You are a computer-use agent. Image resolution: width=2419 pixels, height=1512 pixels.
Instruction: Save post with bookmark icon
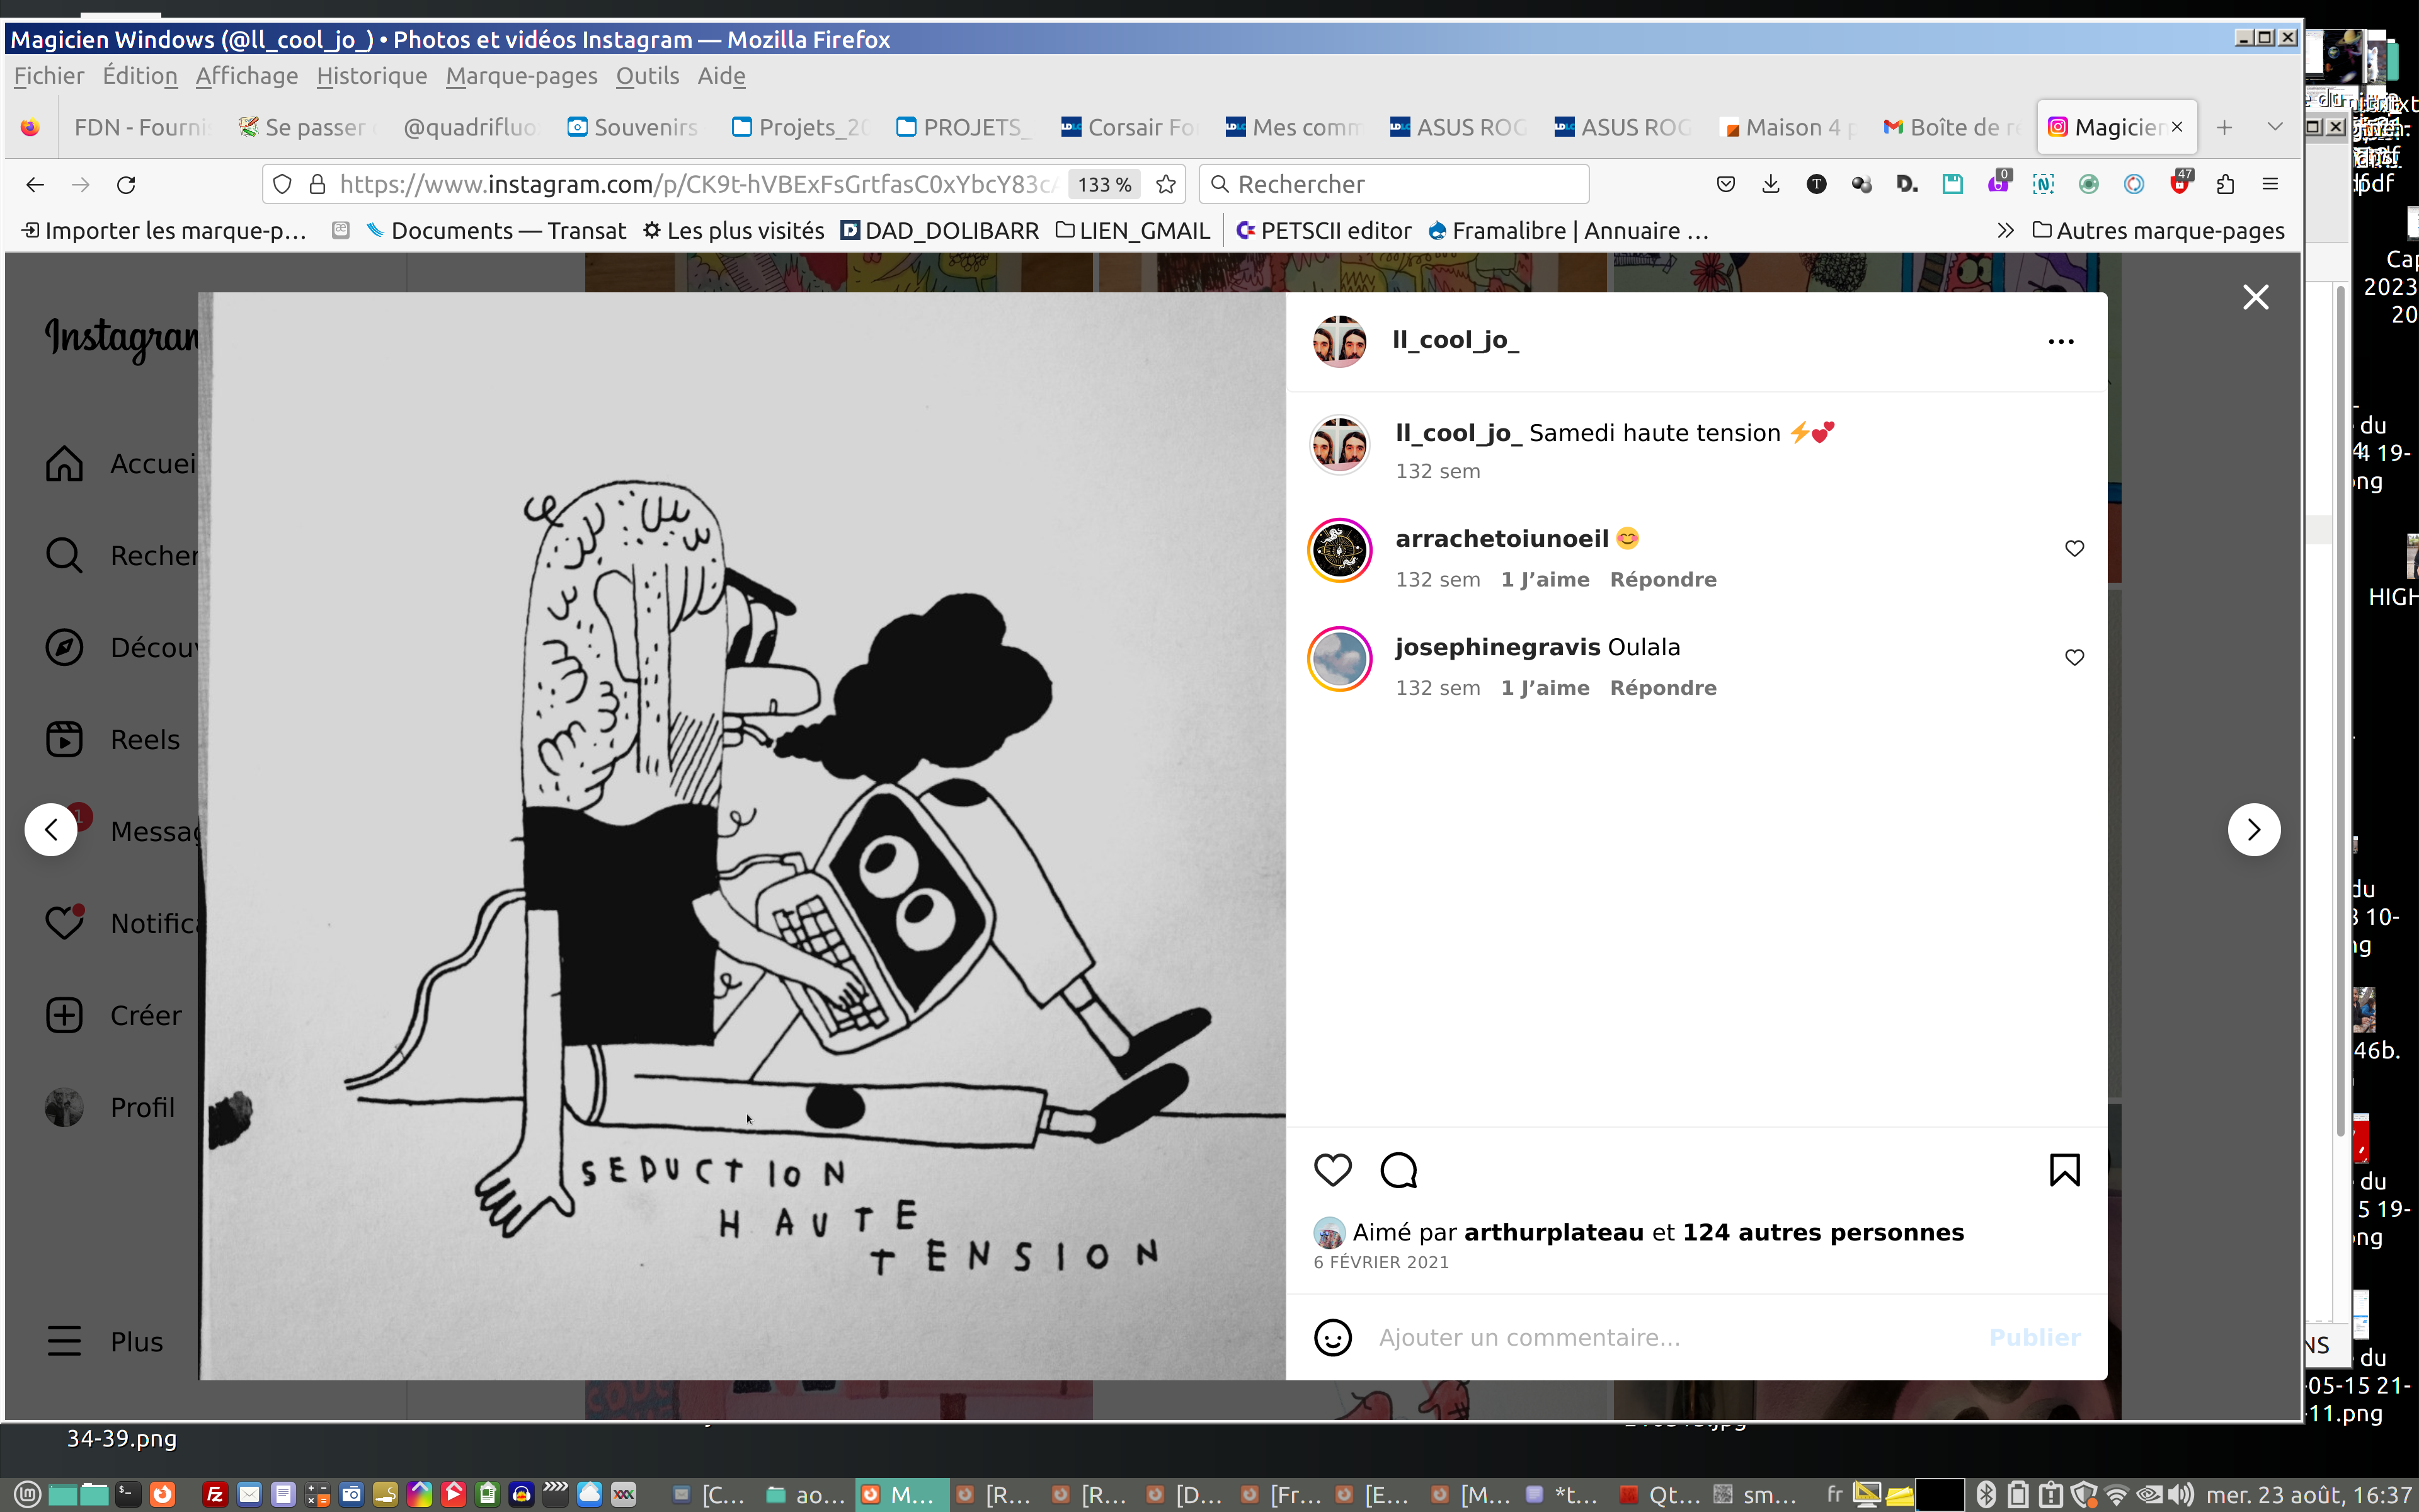pos(2064,1169)
